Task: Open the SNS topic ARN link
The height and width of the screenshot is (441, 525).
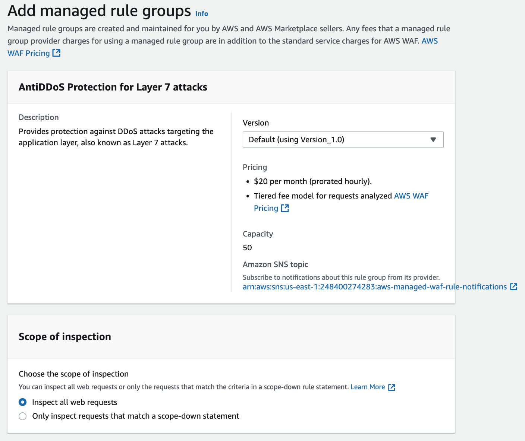Action: point(375,287)
